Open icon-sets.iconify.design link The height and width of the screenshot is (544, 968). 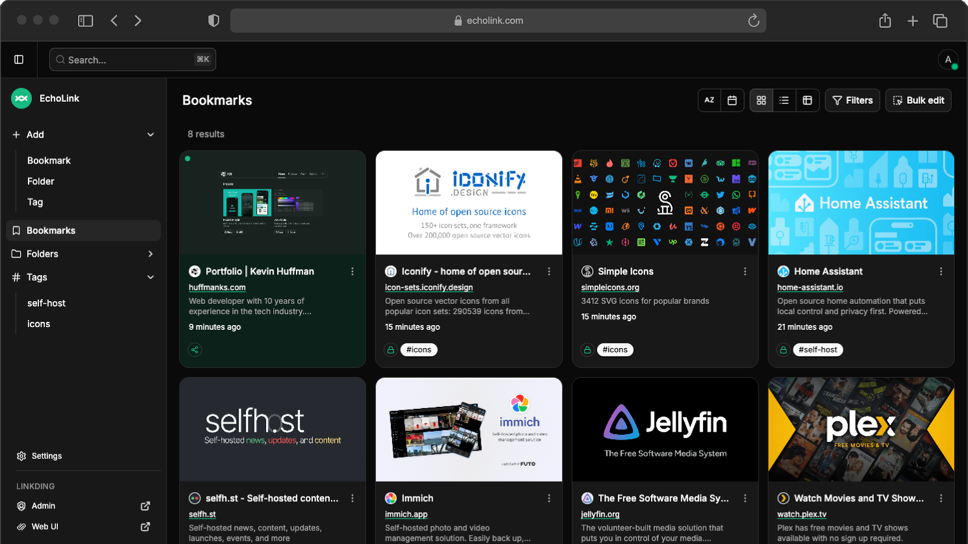429,287
